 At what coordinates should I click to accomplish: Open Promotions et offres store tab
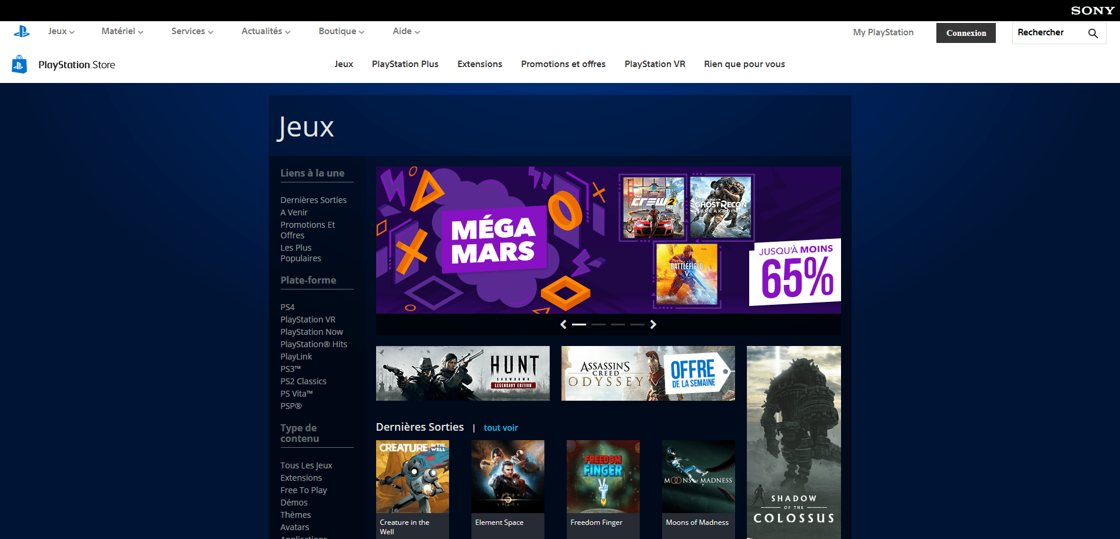click(x=563, y=64)
